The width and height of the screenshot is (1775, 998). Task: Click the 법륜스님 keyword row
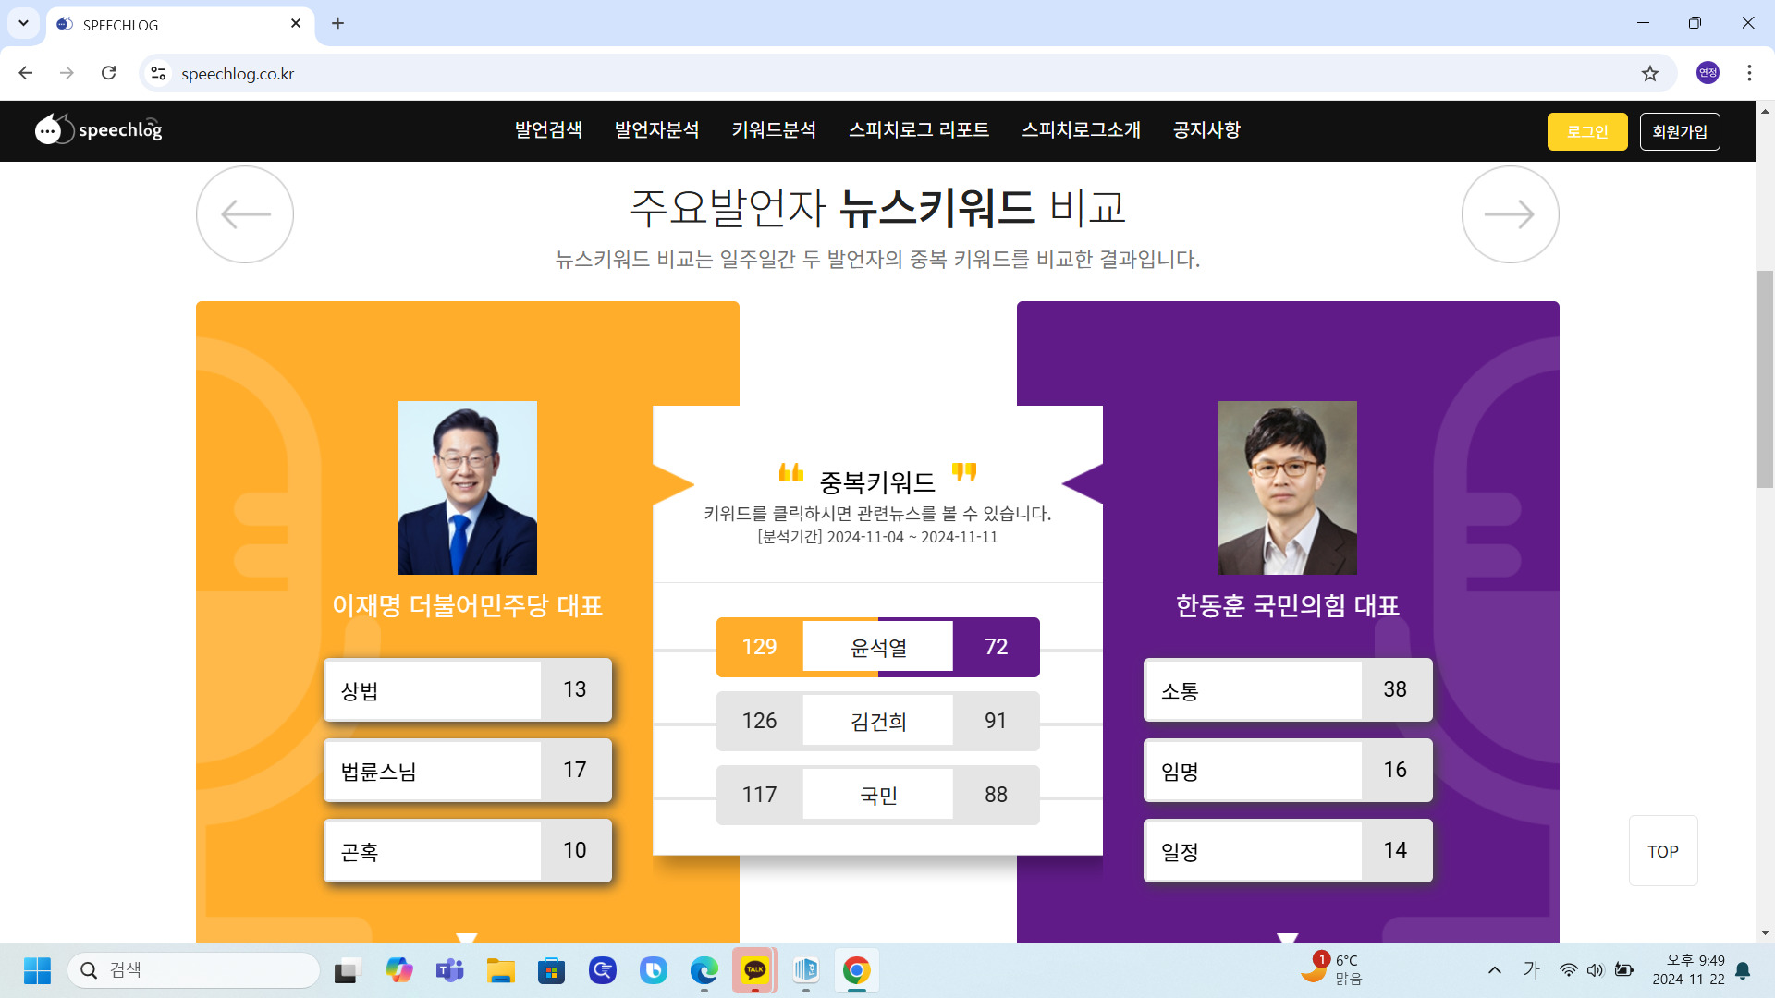click(x=468, y=770)
